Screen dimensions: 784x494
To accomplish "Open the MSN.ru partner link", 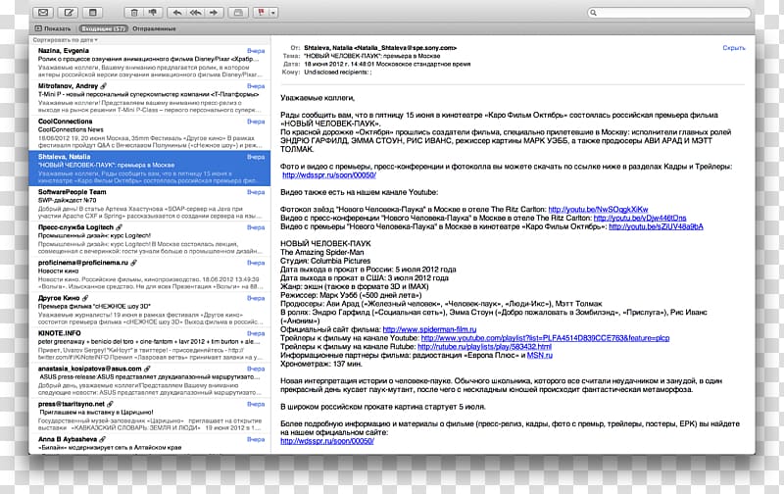I will point(540,355).
